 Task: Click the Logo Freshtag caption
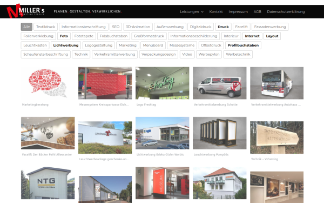pos(146,104)
